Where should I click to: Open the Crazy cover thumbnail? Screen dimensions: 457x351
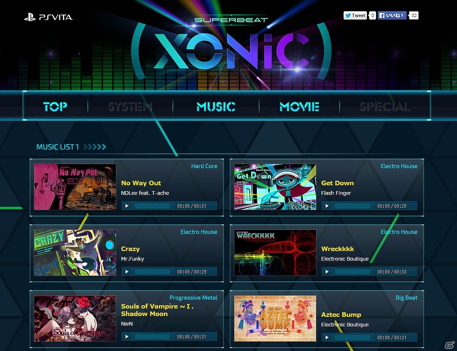[75, 253]
